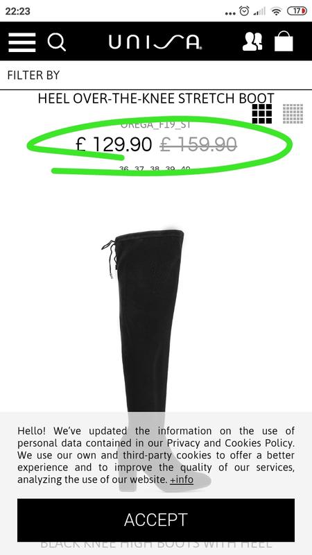Tap the Wi-Fi status bar icon
Screen dimensions: 312x555
tap(276, 11)
